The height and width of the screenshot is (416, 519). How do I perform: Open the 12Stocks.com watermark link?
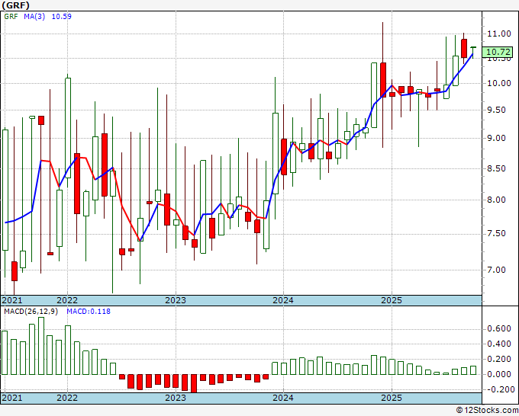486,410
